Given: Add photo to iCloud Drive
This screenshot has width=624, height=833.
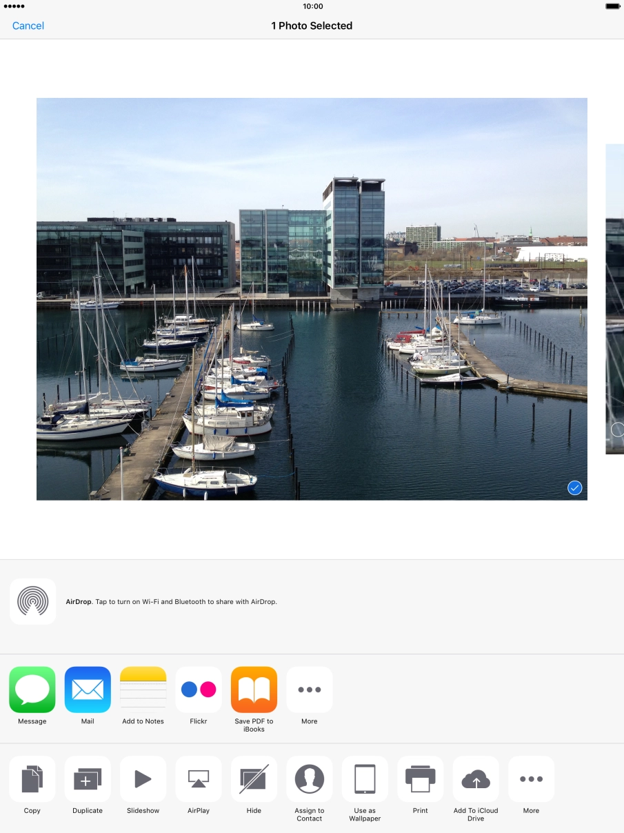Looking at the screenshot, I should [476, 779].
